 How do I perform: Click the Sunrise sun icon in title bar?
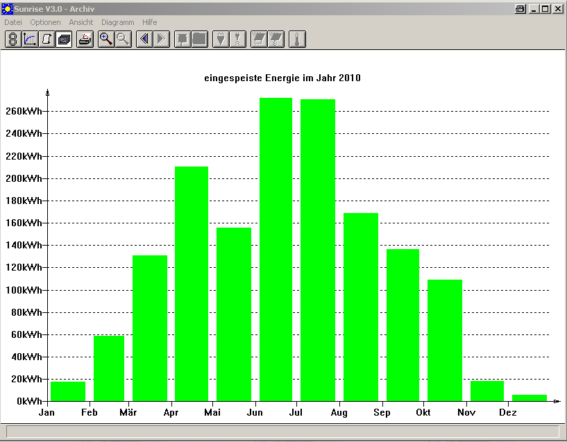[7, 9]
